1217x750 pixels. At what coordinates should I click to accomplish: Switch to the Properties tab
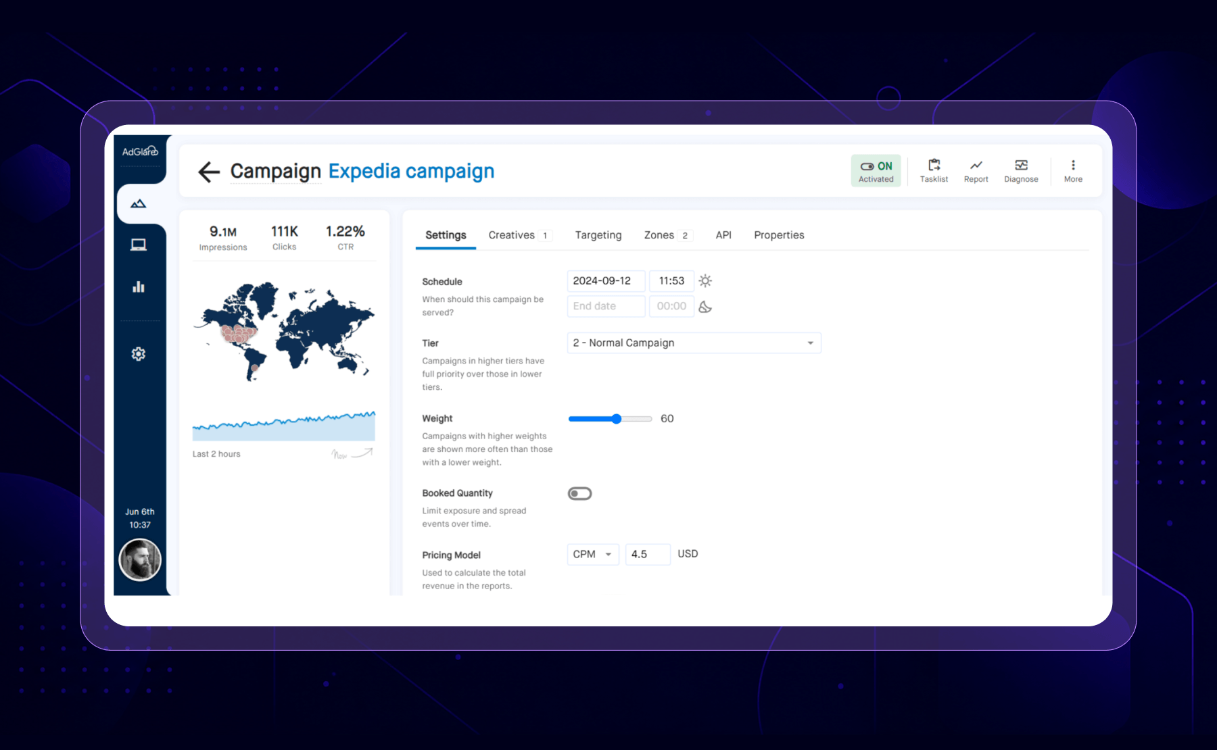[x=779, y=235]
